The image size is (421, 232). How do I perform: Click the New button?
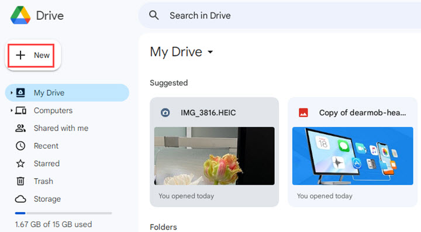coord(33,55)
